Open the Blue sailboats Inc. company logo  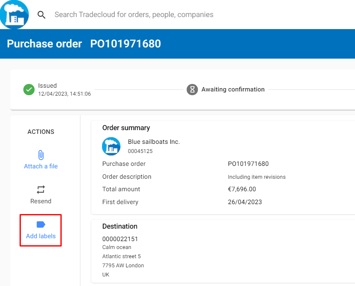pyautogui.click(x=111, y=146)
